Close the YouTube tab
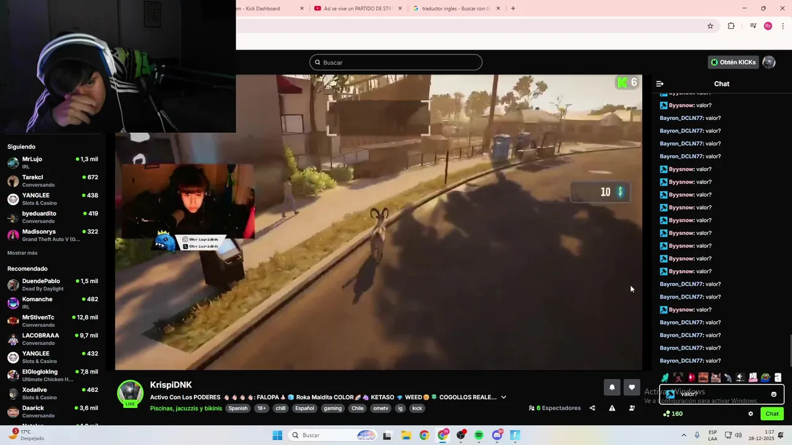 click(400, 9)
